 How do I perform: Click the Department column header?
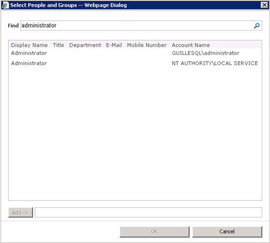pos(85,45)
